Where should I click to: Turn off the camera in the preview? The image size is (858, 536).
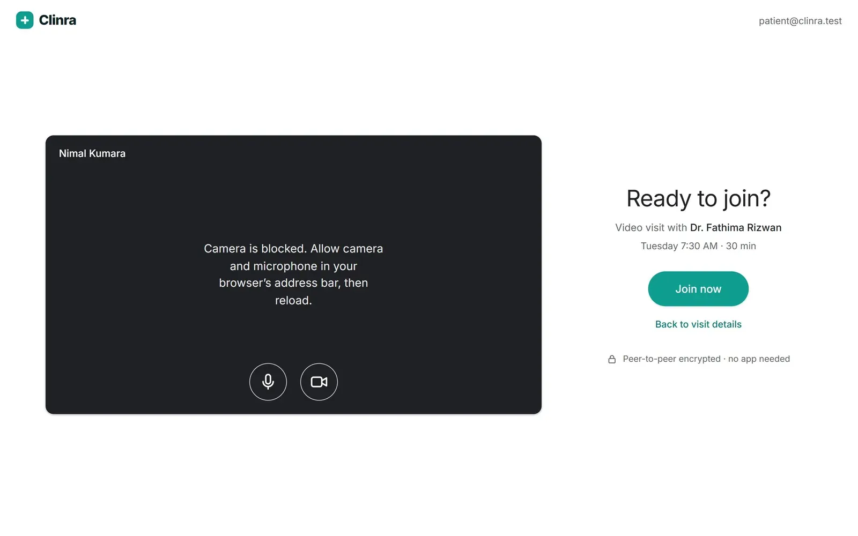pyautogui.click(x=319, y=382)
